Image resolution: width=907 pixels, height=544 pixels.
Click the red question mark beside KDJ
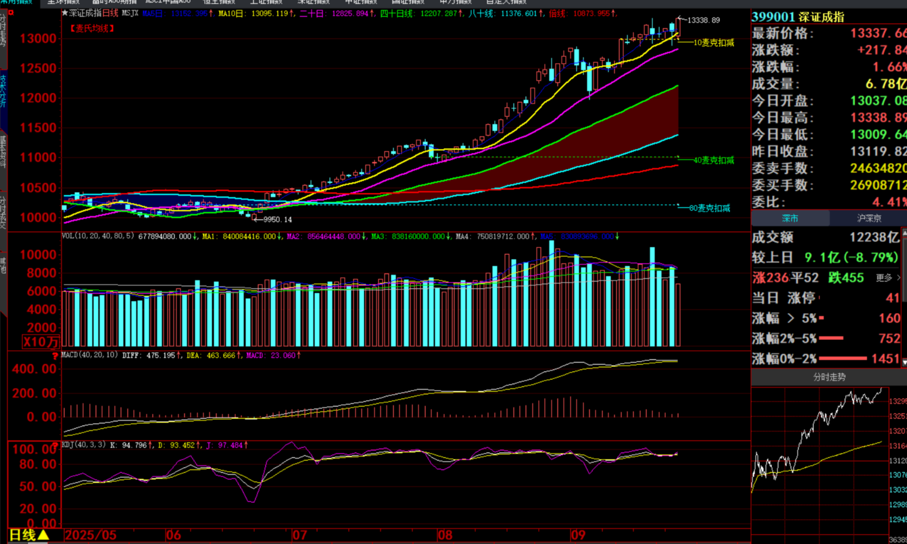(55, 445)
